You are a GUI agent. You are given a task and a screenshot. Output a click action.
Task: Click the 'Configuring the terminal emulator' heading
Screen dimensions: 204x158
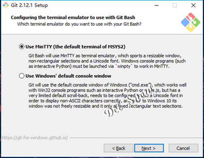[x=73, y=17]
